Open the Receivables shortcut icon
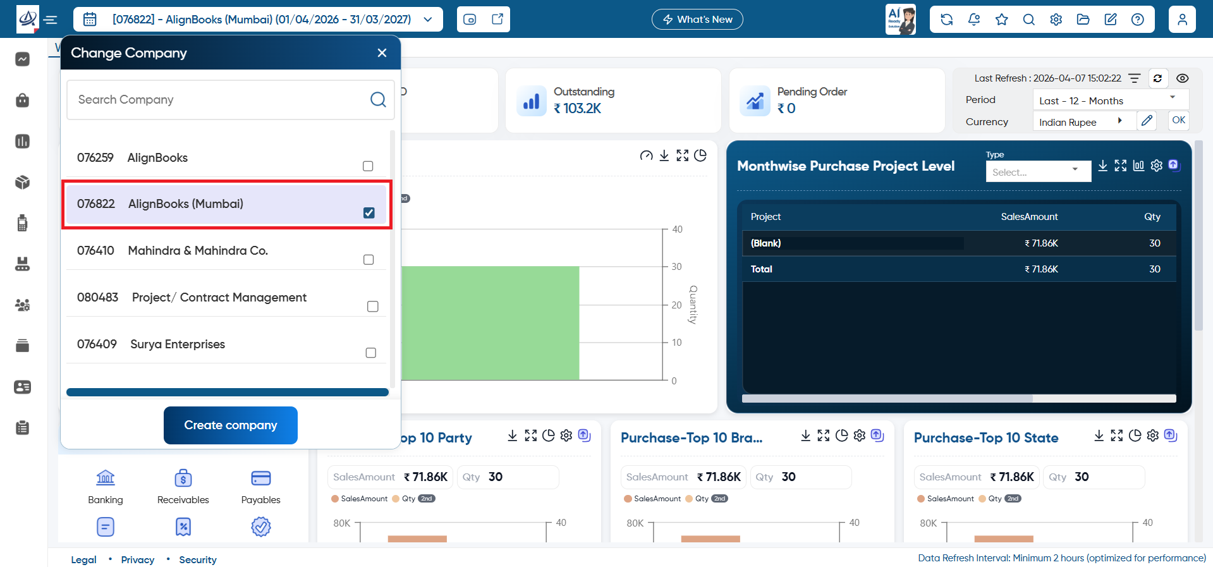The width and height of the screenshot is (1213, 567). (183, 477)
